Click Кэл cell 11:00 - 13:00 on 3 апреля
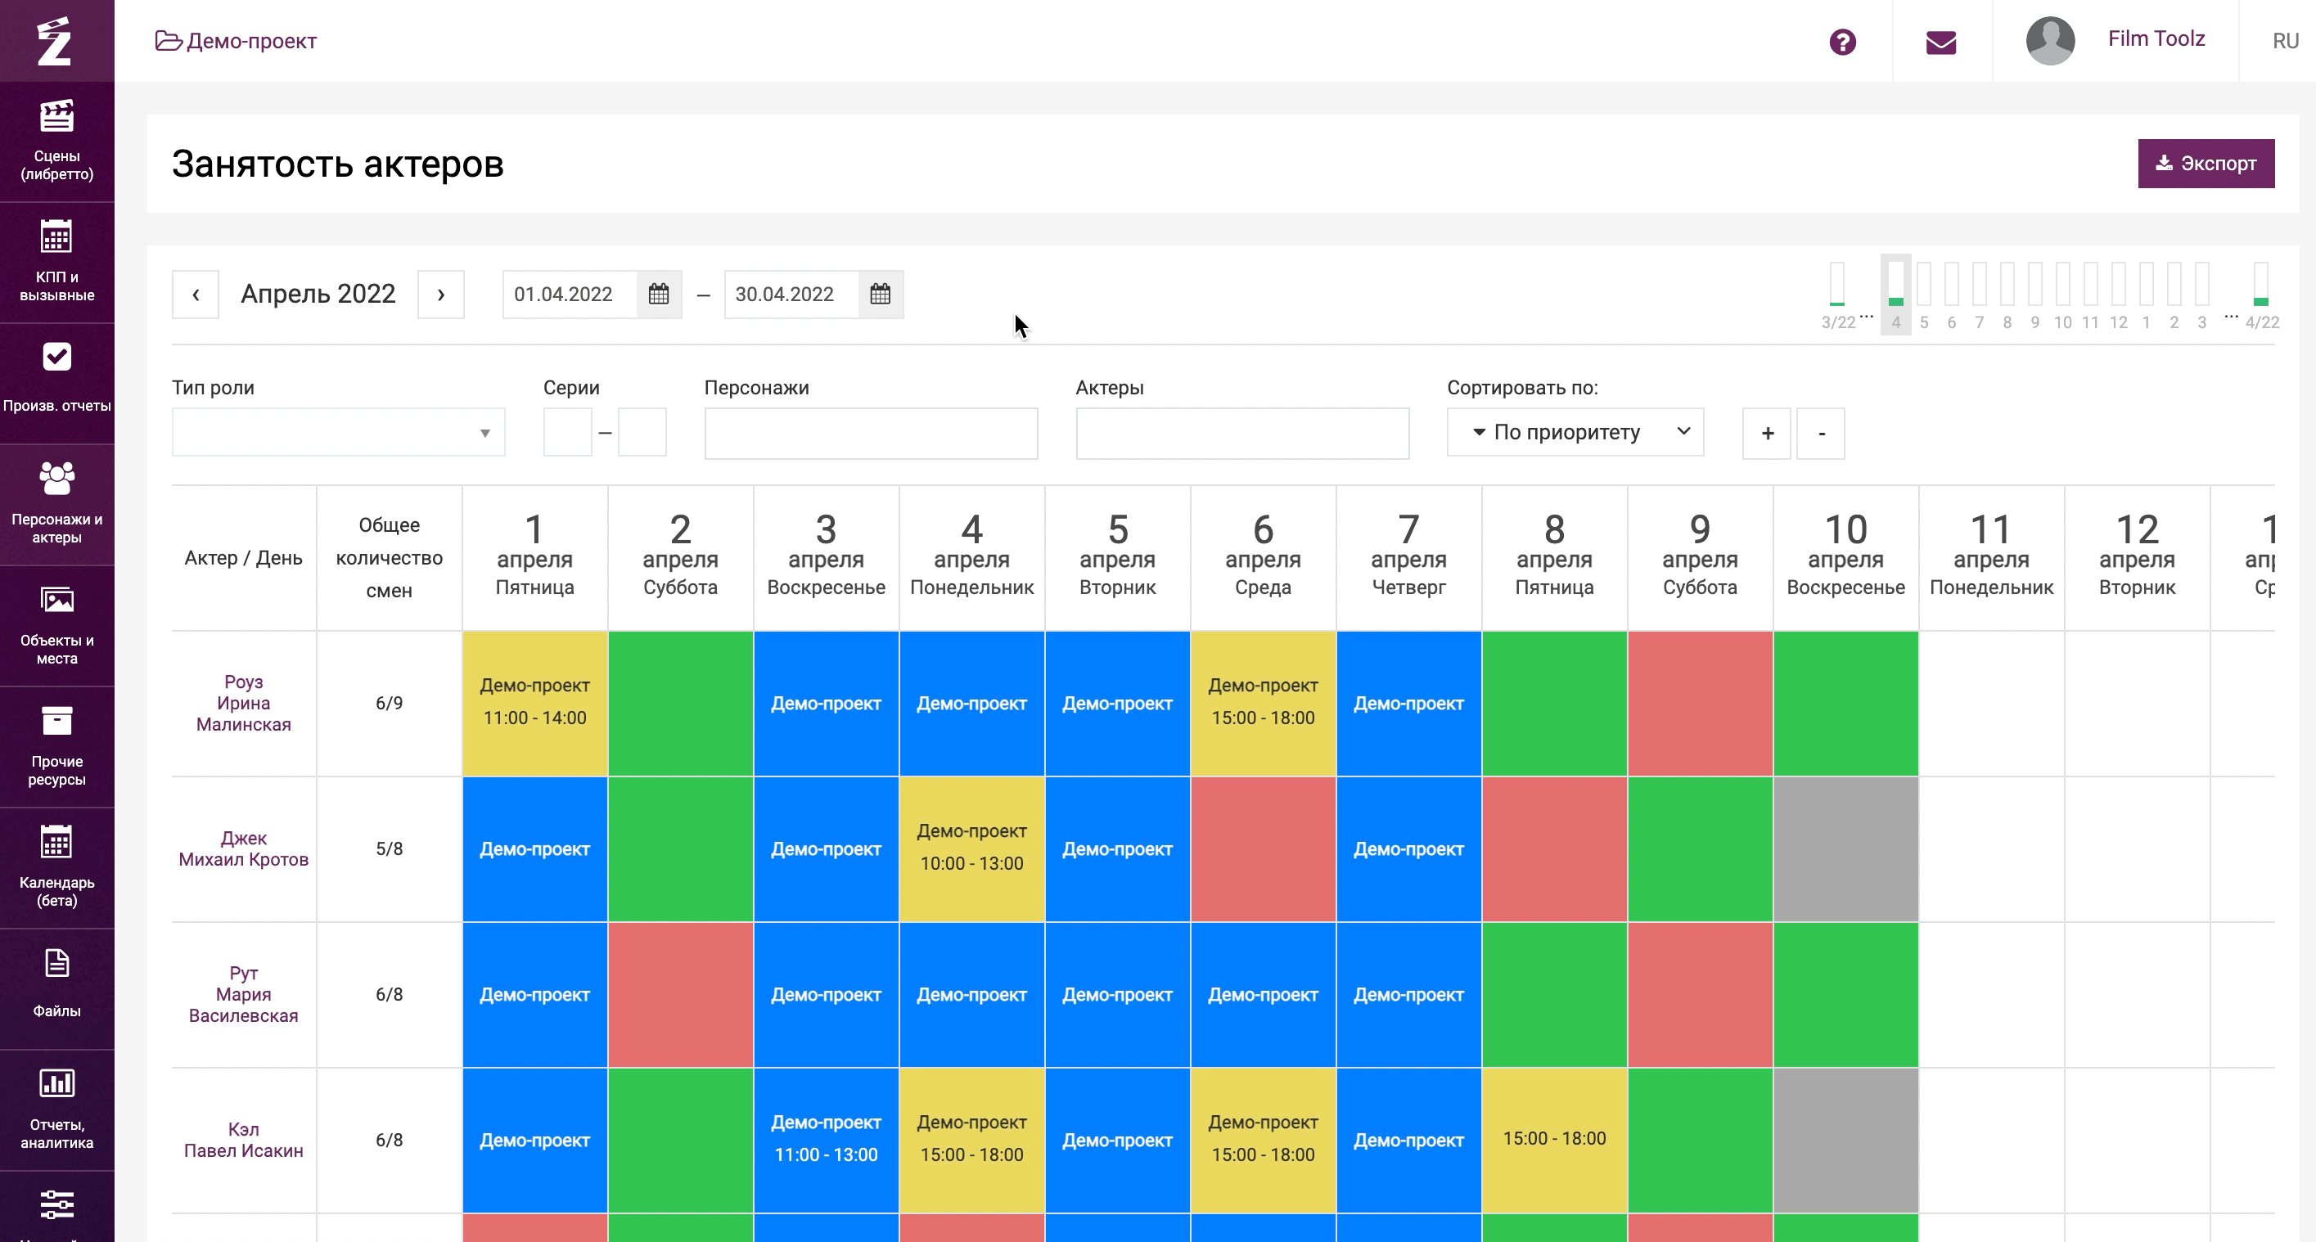This screenshot has height=1242, width=2316. tap(827, 1140)
